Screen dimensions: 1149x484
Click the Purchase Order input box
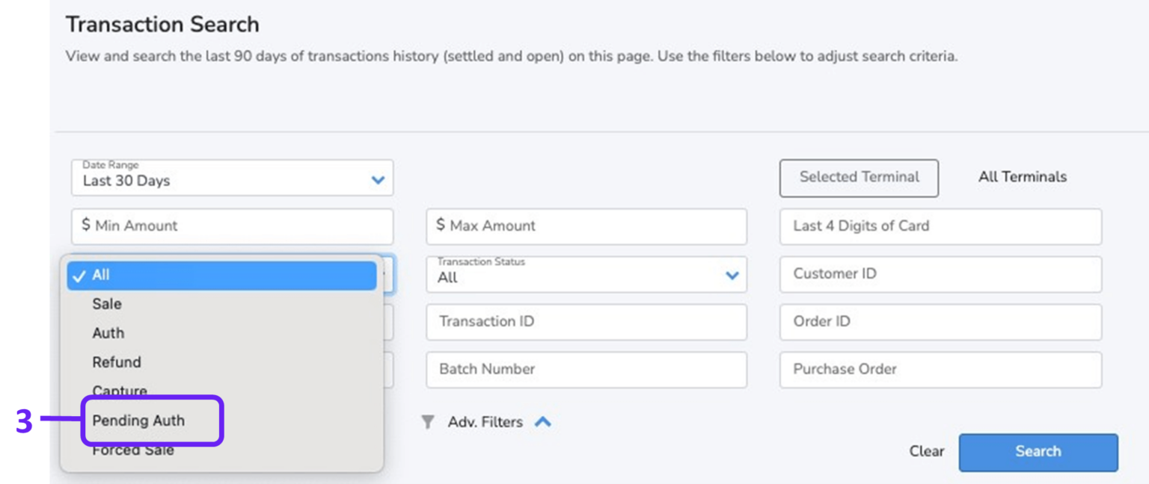pos(940,370)
